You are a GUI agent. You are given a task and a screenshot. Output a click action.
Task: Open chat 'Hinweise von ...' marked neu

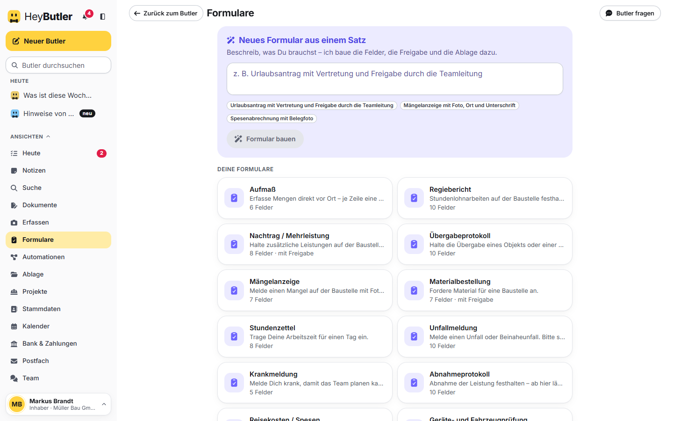(58, 114)
